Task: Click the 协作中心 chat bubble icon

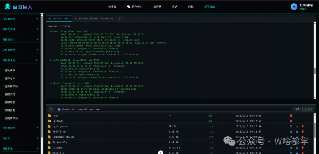Action: (128, 7)
